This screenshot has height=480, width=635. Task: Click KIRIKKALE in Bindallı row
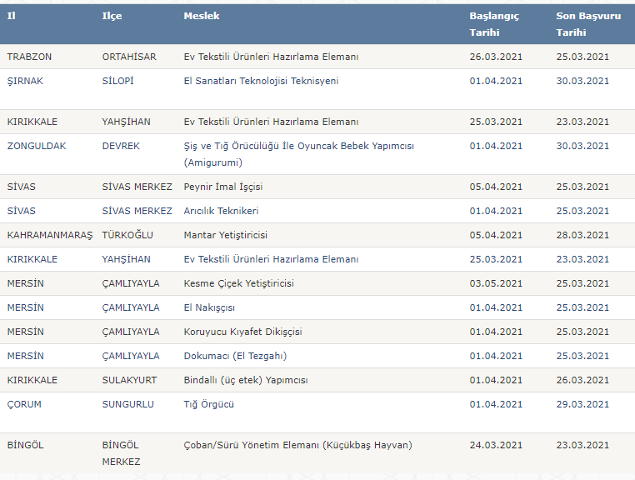(x=32, y=380)
